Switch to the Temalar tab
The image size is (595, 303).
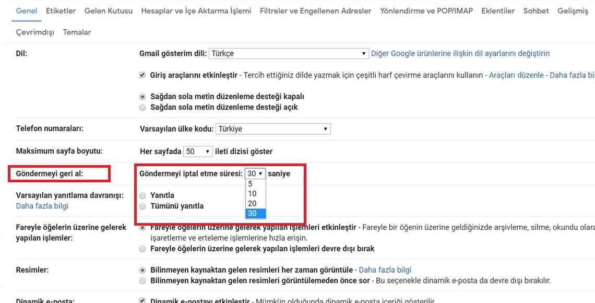[x=77, y=32]
